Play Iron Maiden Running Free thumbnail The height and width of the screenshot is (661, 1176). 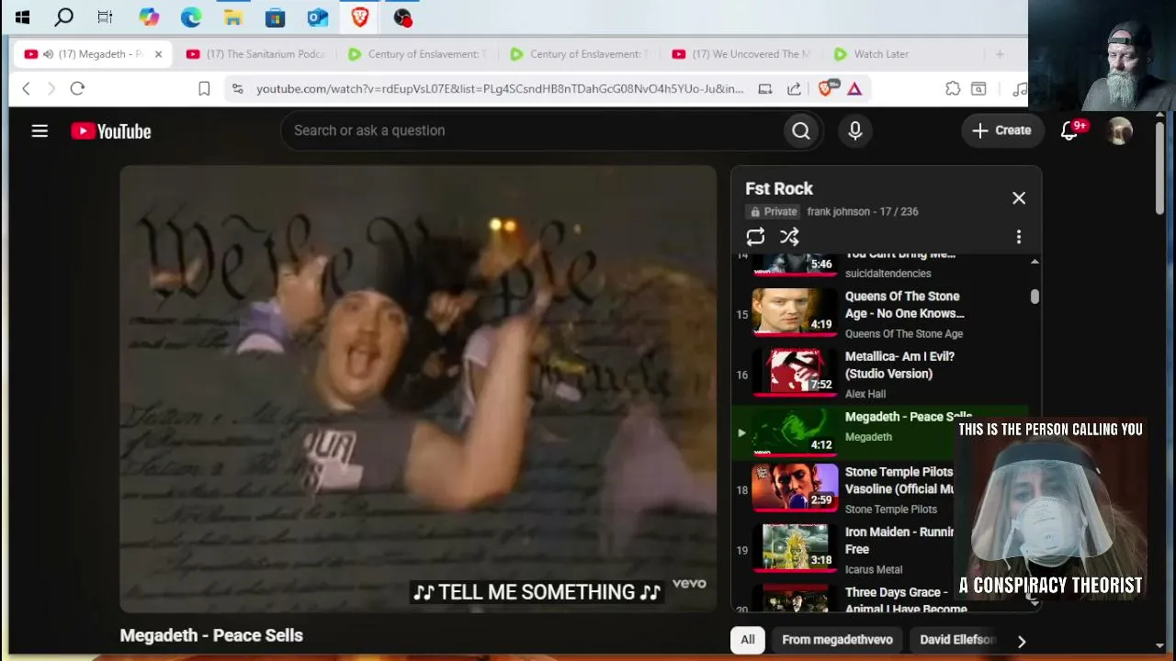[795, 548]
